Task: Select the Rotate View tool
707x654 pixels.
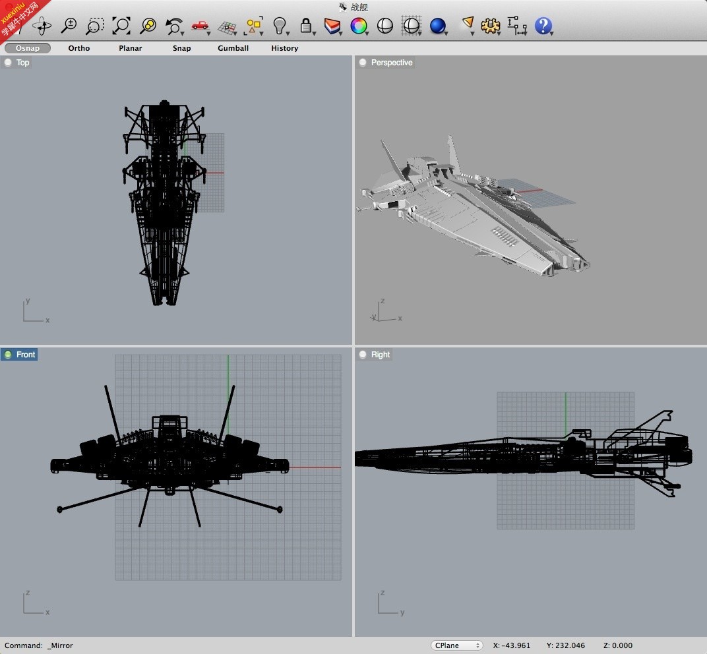Action: [42, 26]
